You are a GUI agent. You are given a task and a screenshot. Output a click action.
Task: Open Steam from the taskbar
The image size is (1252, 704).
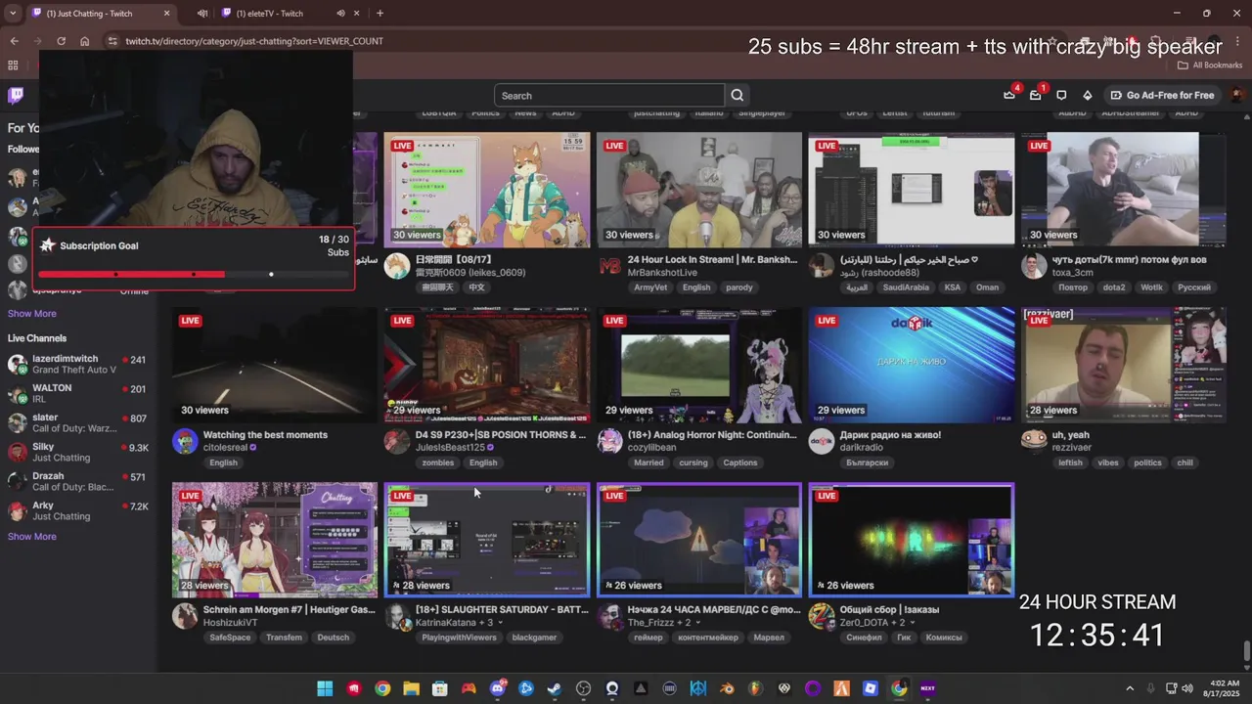555,688
